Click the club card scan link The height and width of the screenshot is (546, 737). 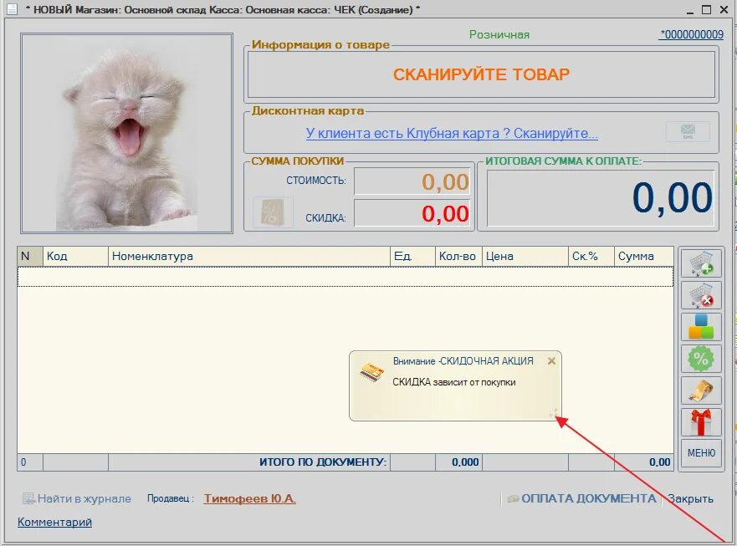tap(452, 134)
